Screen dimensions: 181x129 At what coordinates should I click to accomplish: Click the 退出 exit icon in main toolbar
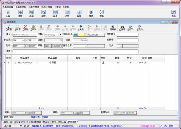click(x=173, y=14)
